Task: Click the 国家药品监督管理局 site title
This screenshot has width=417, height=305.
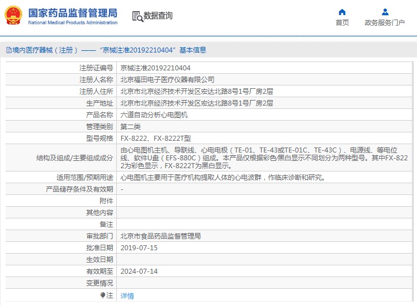Action: (x=73, y=12)
